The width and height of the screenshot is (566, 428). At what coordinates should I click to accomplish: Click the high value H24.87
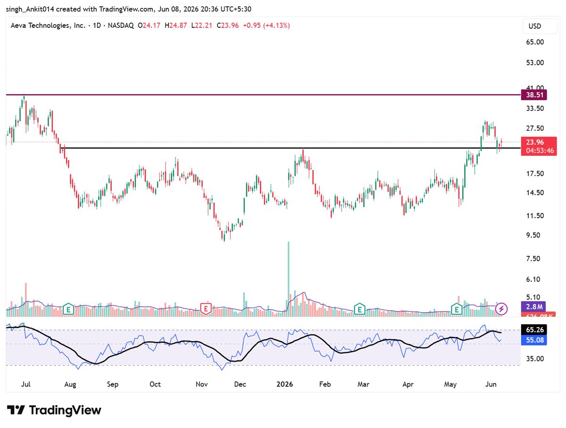[x=175, y=25]
